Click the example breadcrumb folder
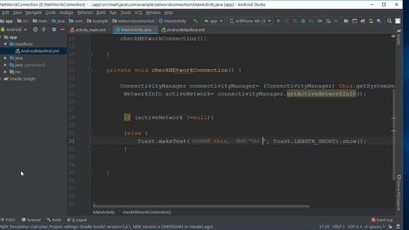The width and height of the screenshot is (409, 230). (x=97, y=21)
